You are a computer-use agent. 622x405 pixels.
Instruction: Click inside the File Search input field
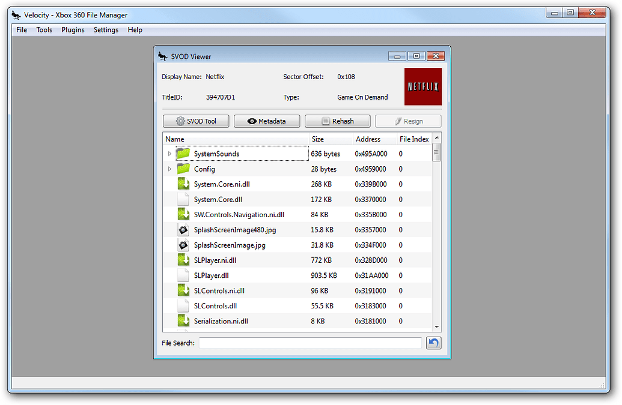(x=310, y=342)
